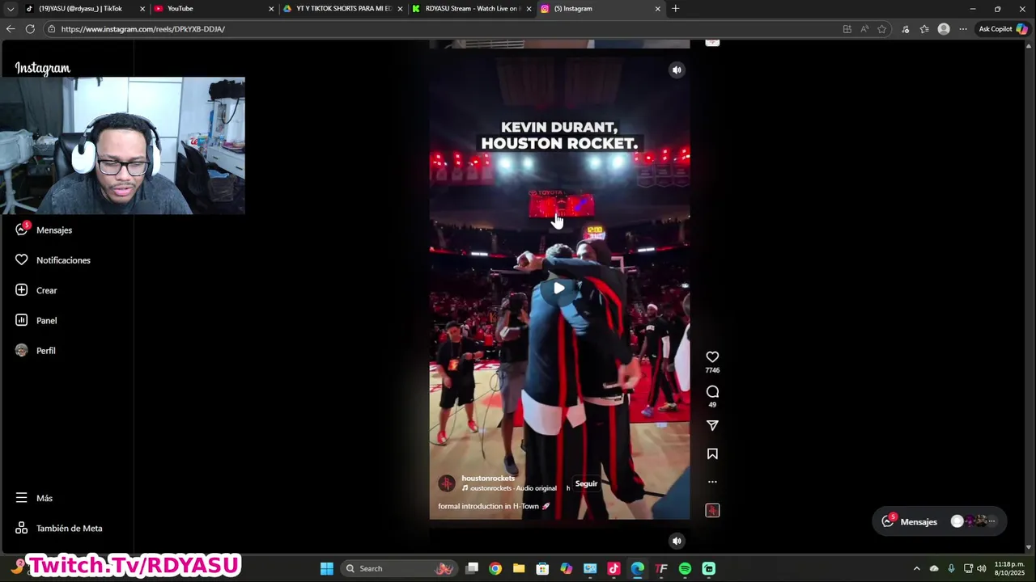Add this page to favorites with the star
The image size is (1036, 582).
click(x=882, y=29)
